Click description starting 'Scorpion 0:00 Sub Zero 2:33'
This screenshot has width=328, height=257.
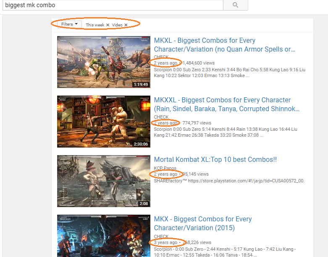(229, 73)
